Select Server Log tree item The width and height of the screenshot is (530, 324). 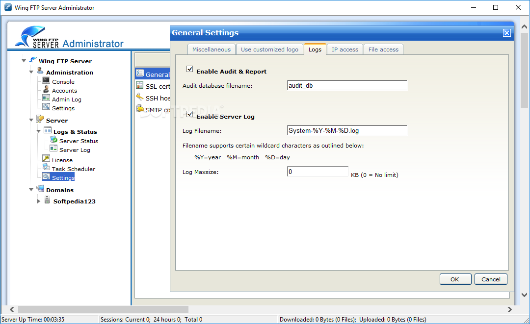75,150
